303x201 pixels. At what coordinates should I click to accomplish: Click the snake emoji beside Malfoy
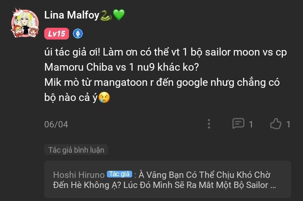click(x=106, y=16)
